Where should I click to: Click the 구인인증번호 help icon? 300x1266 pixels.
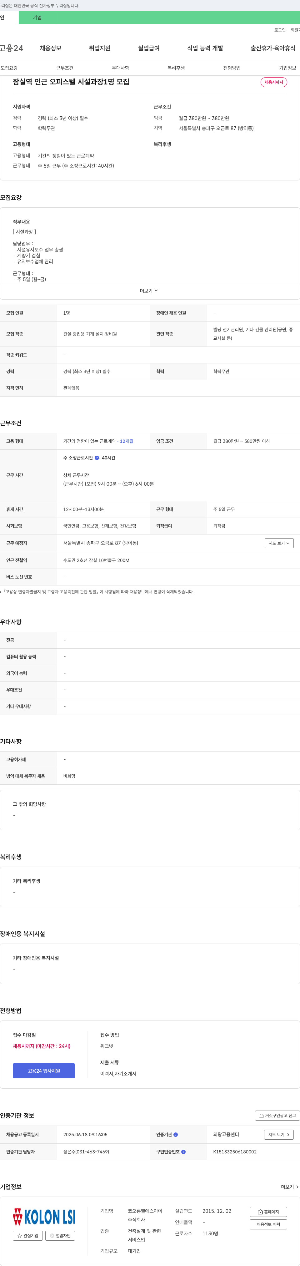coord(184,1152)
